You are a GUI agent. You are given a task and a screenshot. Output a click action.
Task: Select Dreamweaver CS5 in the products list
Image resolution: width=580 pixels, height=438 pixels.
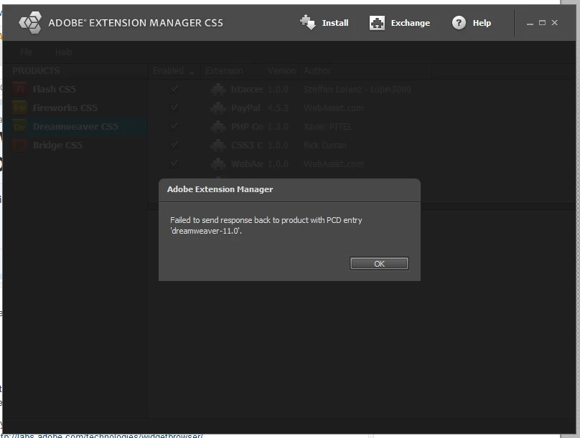click(75, 127)
